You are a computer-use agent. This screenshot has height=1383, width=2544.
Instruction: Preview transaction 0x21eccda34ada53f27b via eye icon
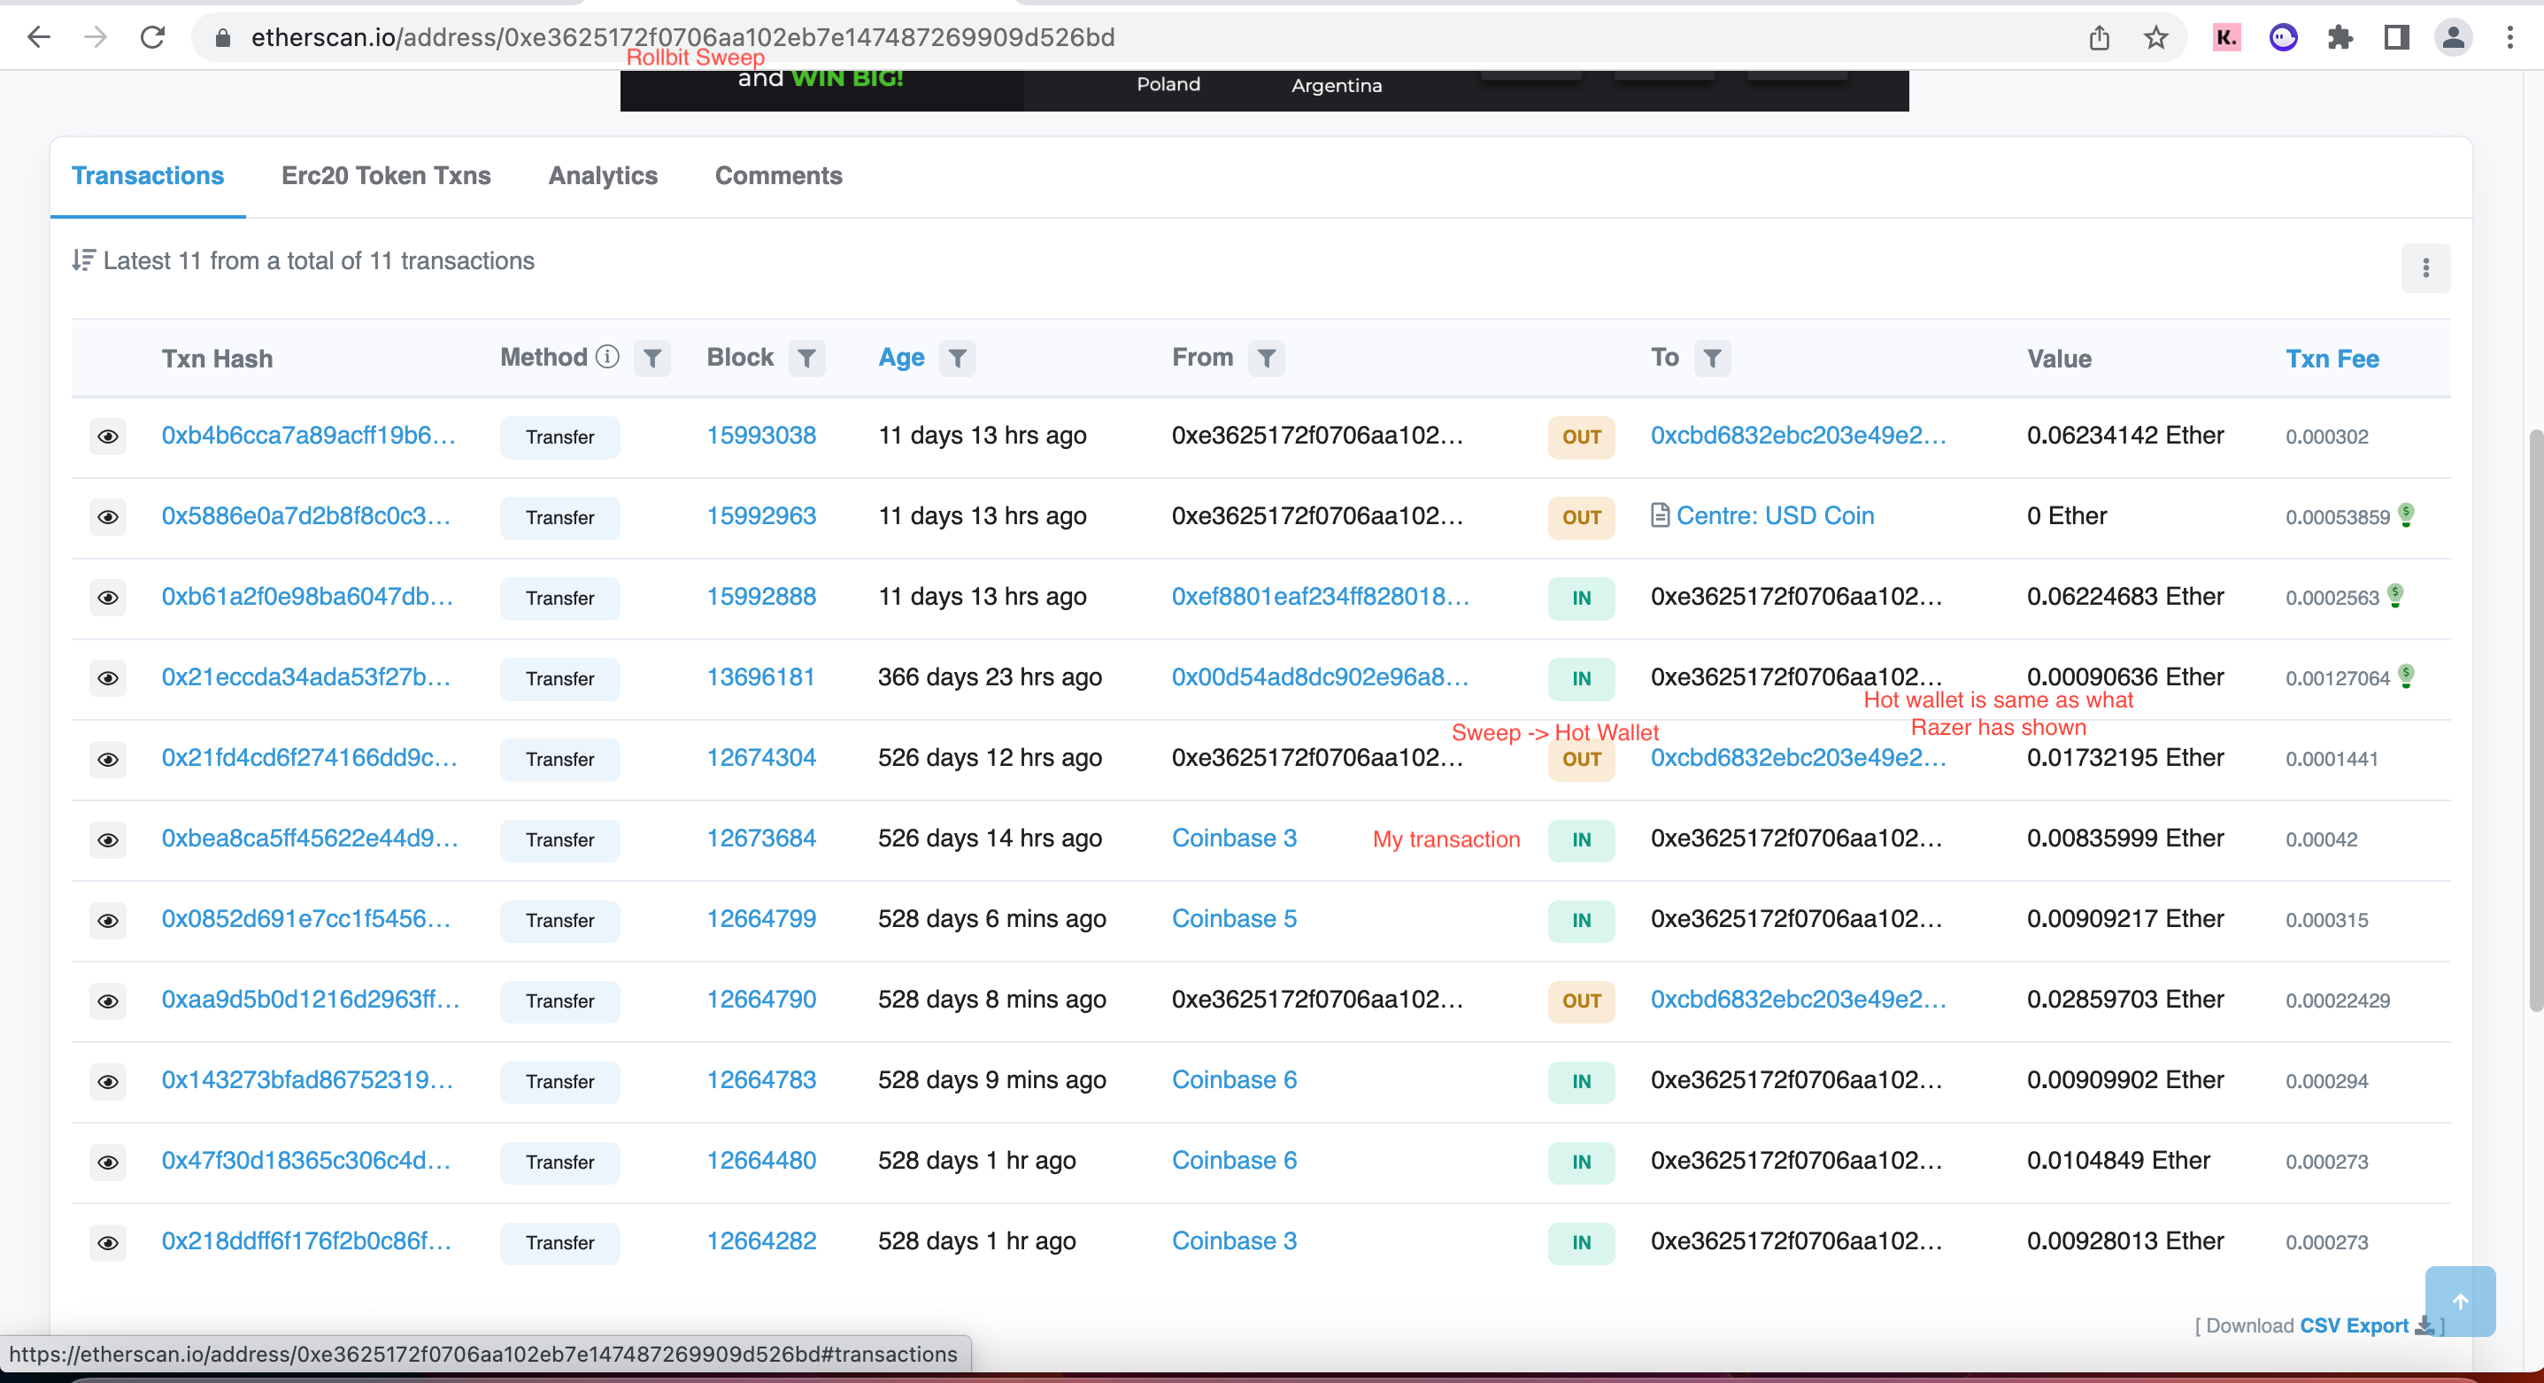(x=108, y=677)
